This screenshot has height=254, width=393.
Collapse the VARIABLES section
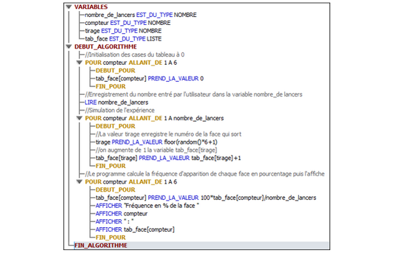[x=69, y=7]
